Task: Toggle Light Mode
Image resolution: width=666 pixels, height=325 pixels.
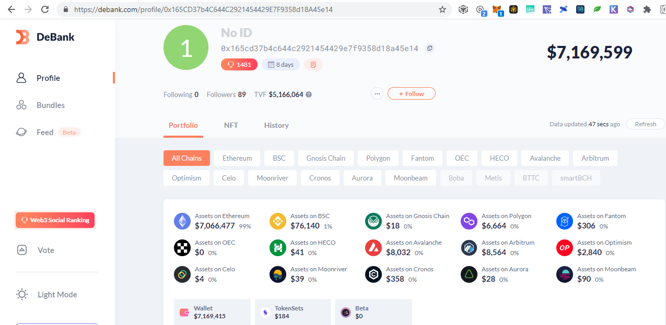Action: pos(46,295)
